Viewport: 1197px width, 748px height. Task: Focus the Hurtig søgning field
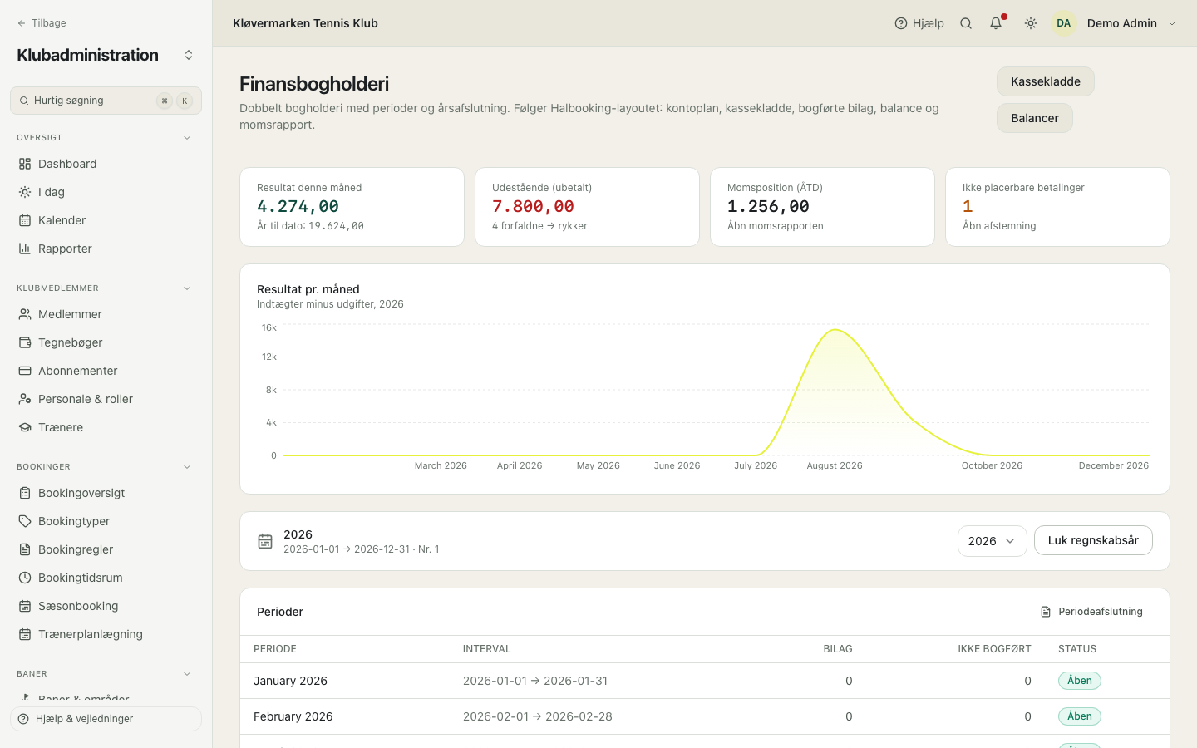pos(106,101)
